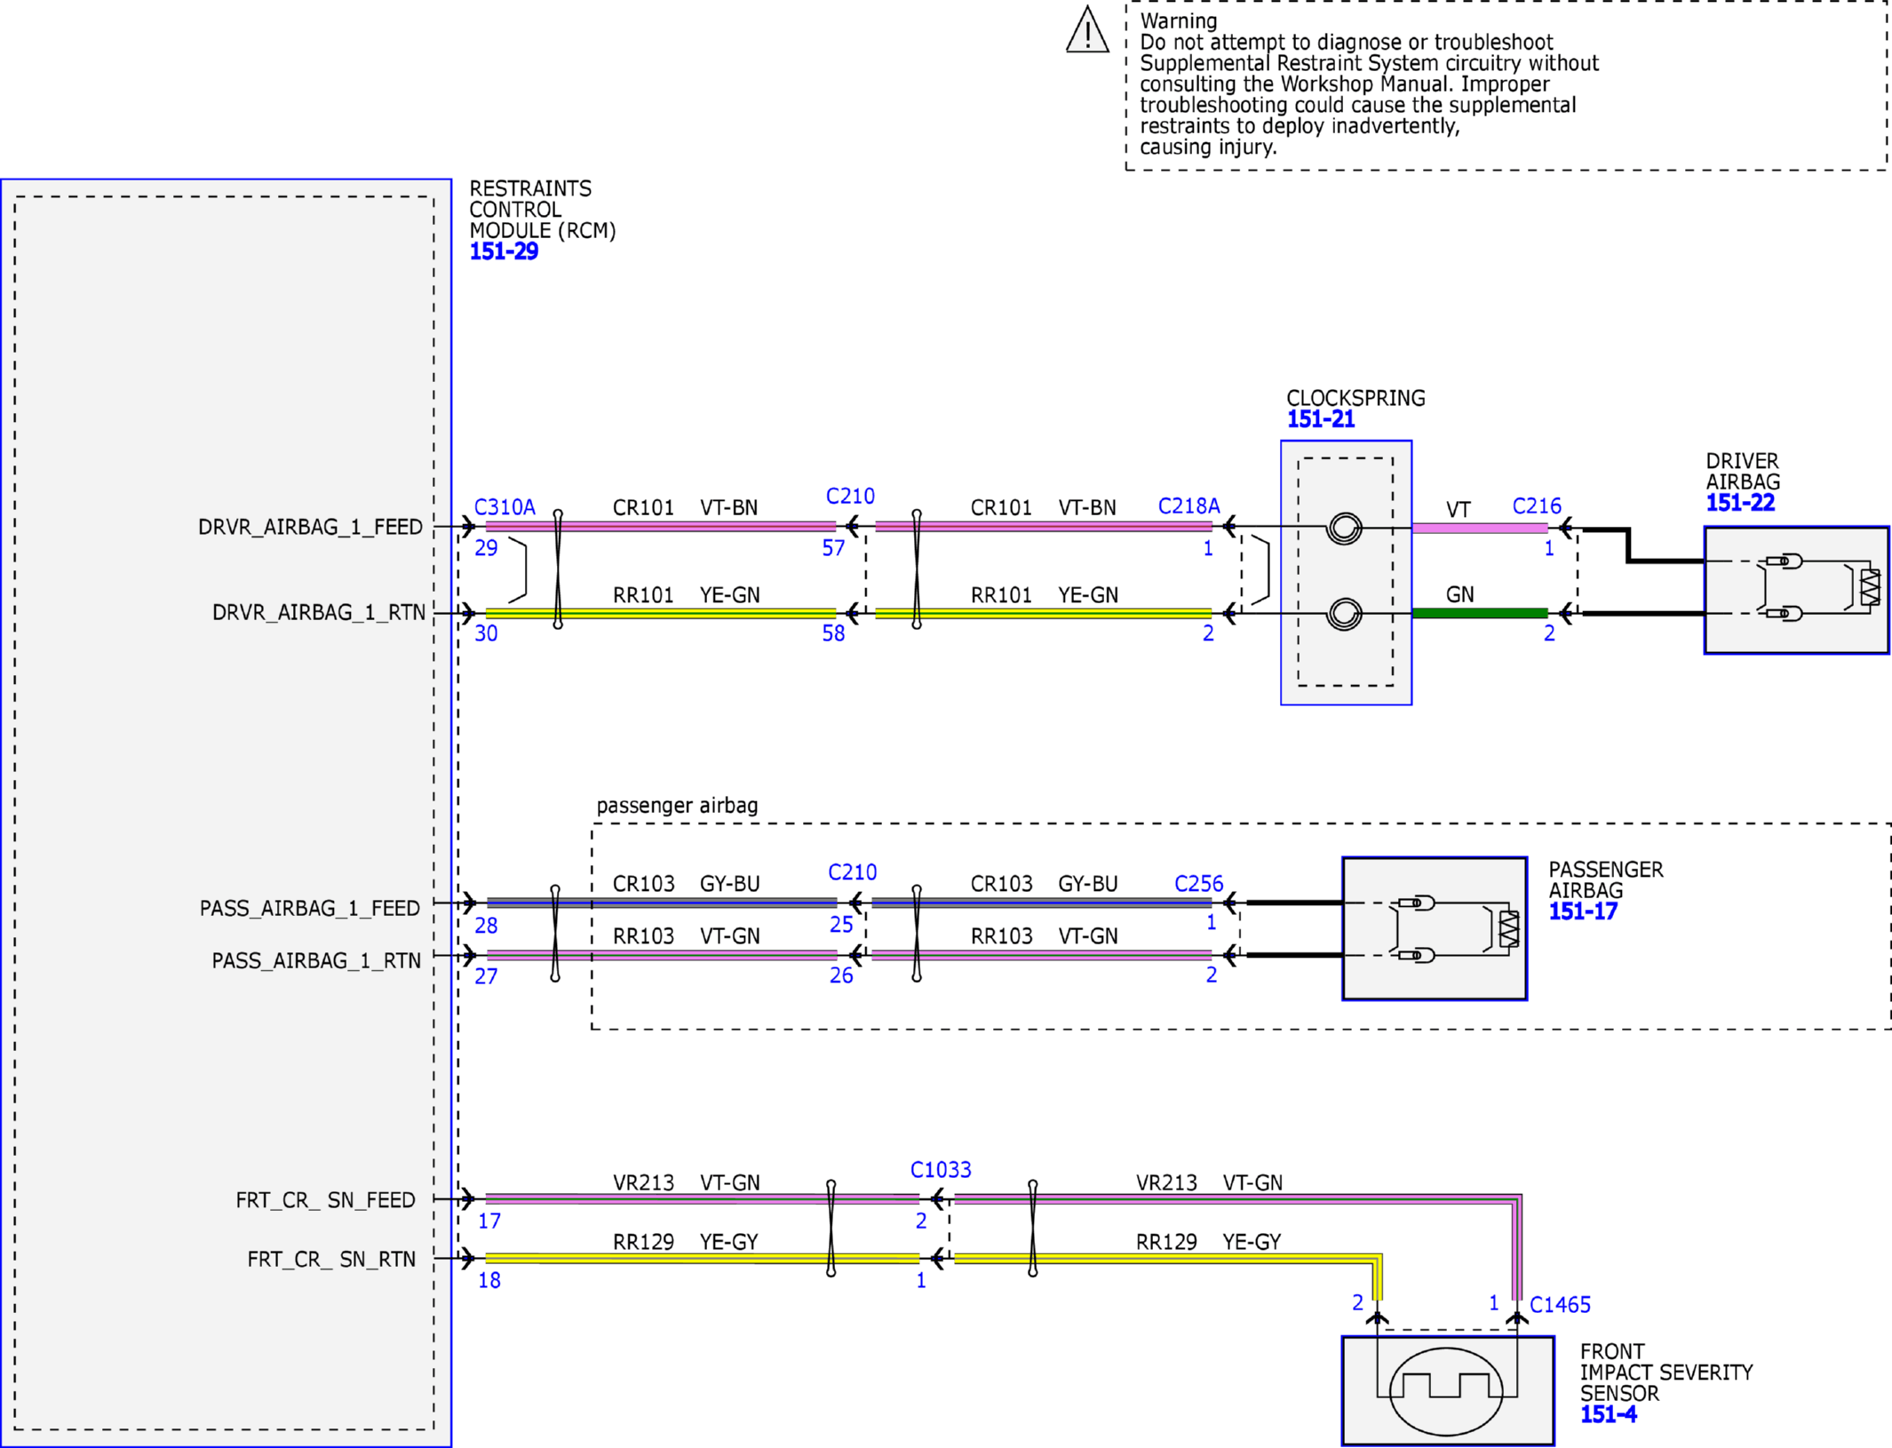The height and width of the screenshot is (1448, 1892).
Task: Select the violet VT wire near C216
Action: (1480, 528)
